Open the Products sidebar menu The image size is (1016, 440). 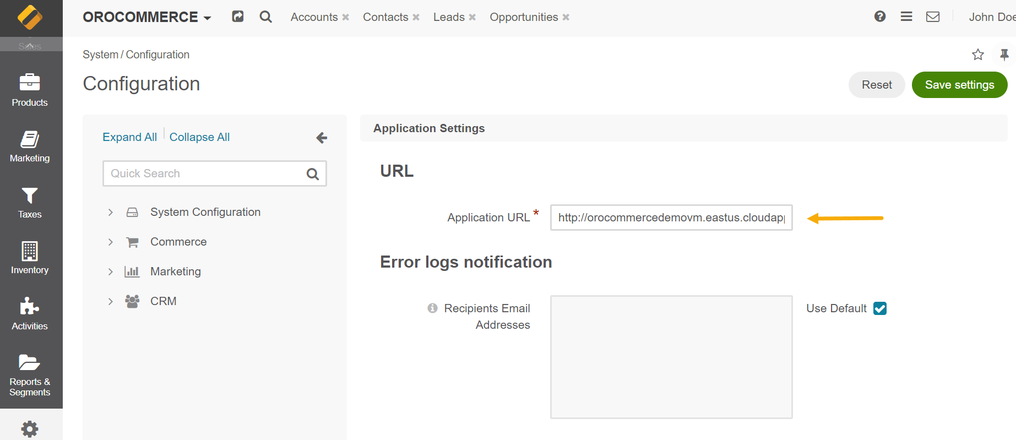pos(30,90)
